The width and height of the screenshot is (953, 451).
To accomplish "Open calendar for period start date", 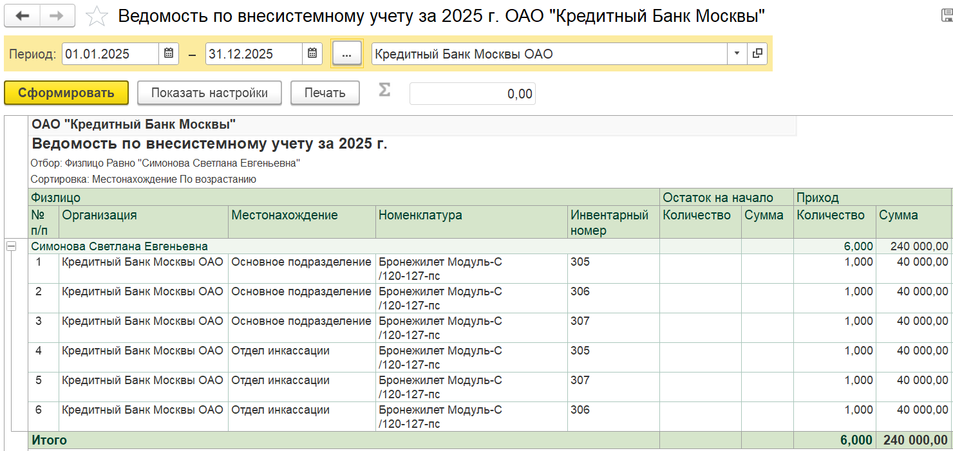I will click(x=168, y=54).
